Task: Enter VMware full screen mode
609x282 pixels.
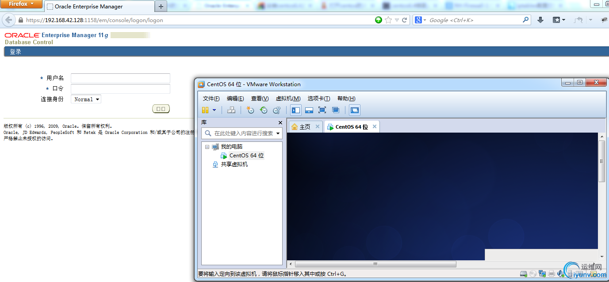Action: pyautogui.click(x=322, y=110)
